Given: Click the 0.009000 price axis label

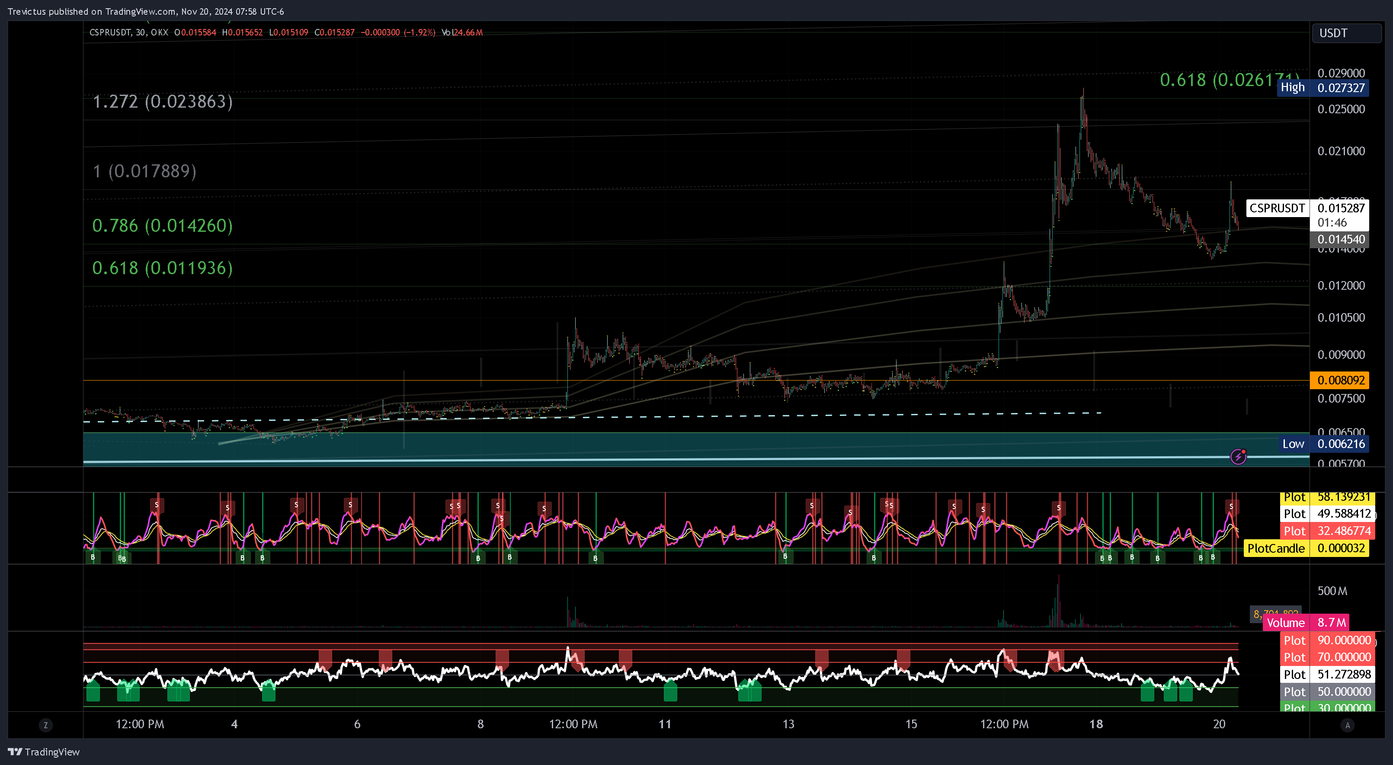Looking at the screenshot, I should coord(1341,355).
